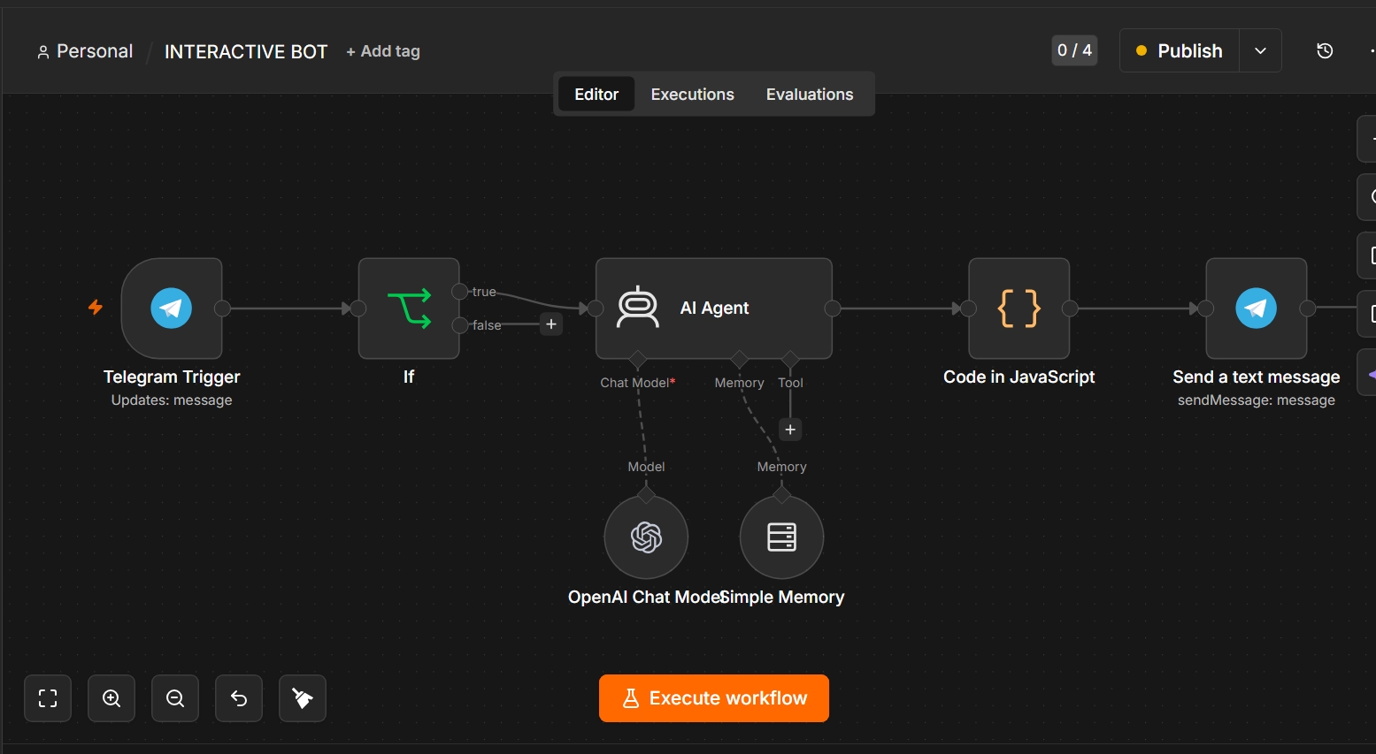
Task: Click the 0 / 4 progress indicator
Action: click(1074, 50)
